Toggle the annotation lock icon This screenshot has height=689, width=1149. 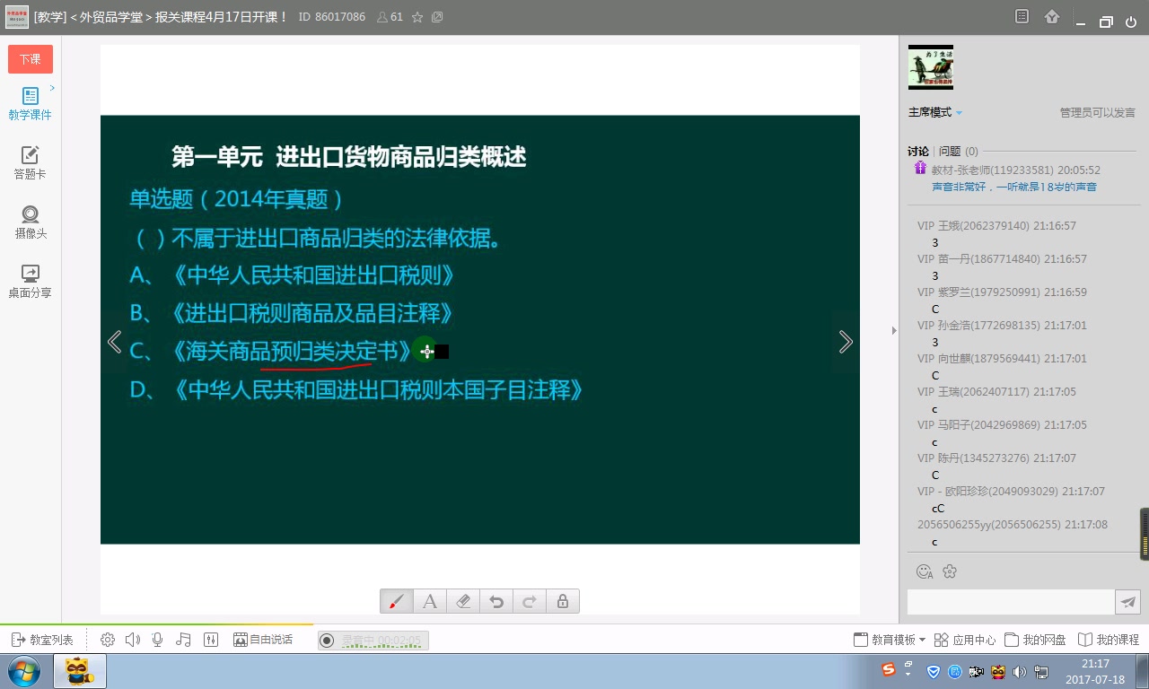tap(563, 601)
